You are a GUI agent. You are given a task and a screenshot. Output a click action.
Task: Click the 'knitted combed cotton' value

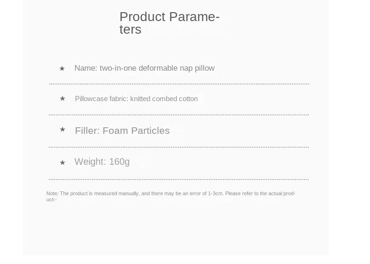tap(164, 99)
